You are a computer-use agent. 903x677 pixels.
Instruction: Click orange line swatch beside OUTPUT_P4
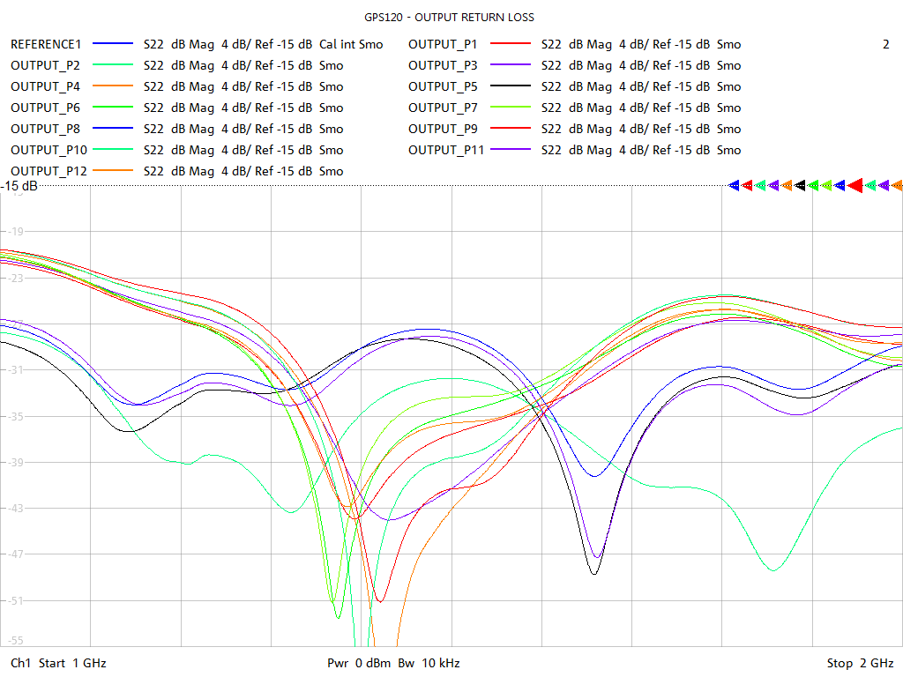(x=111, y=86)
